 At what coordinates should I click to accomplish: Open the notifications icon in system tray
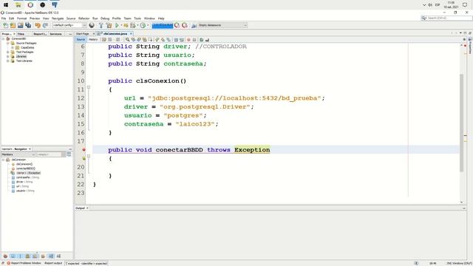pos(465,5)
